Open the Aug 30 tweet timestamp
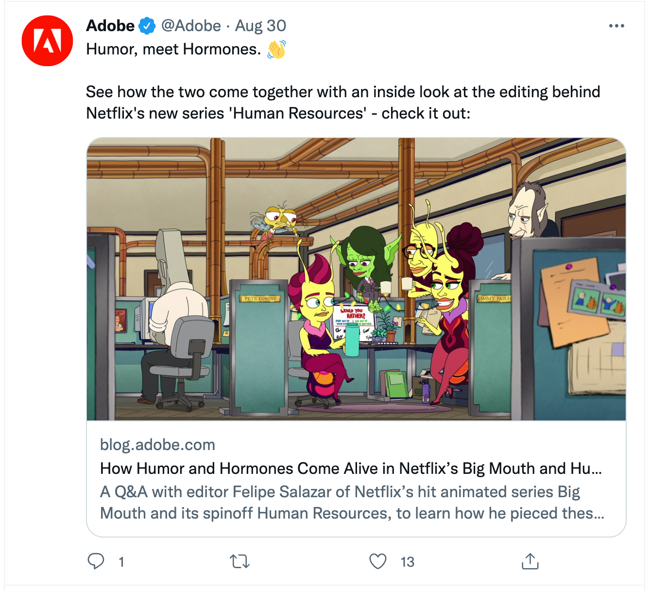The image size is (649, 591). pos(260,26)
